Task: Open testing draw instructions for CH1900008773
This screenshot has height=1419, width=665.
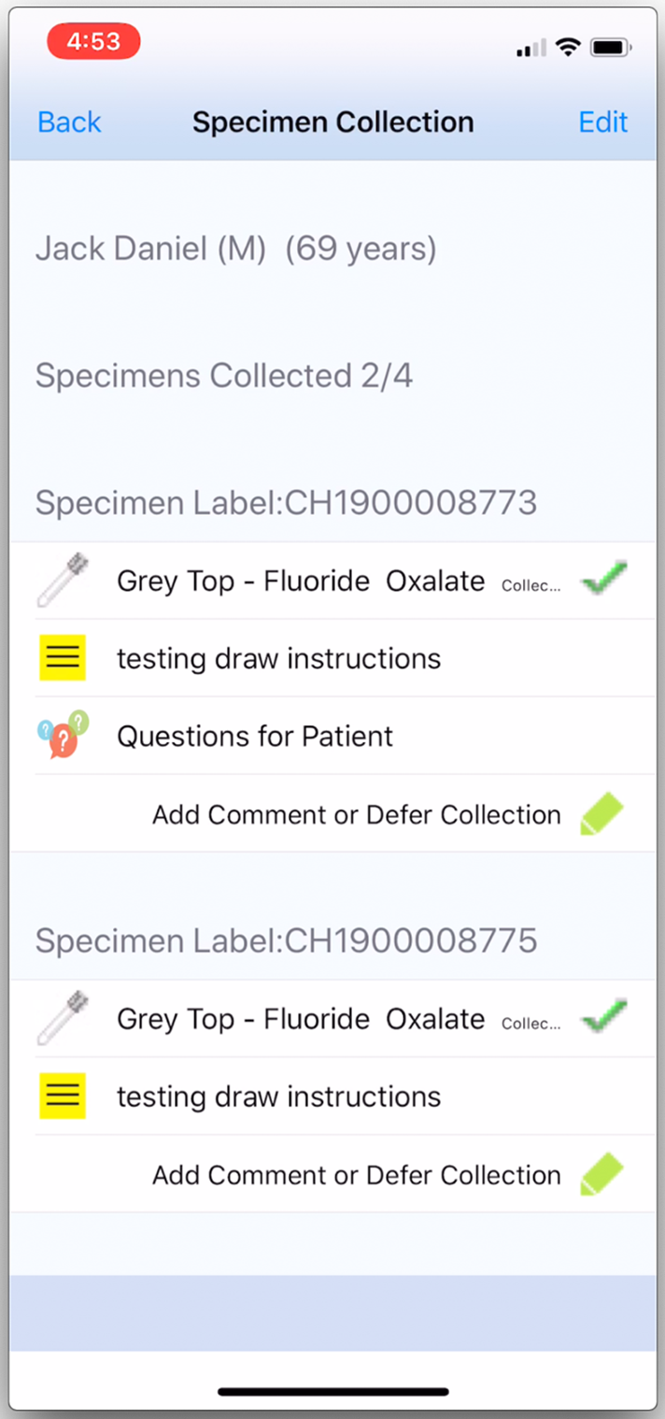Action: coord(278,659)
